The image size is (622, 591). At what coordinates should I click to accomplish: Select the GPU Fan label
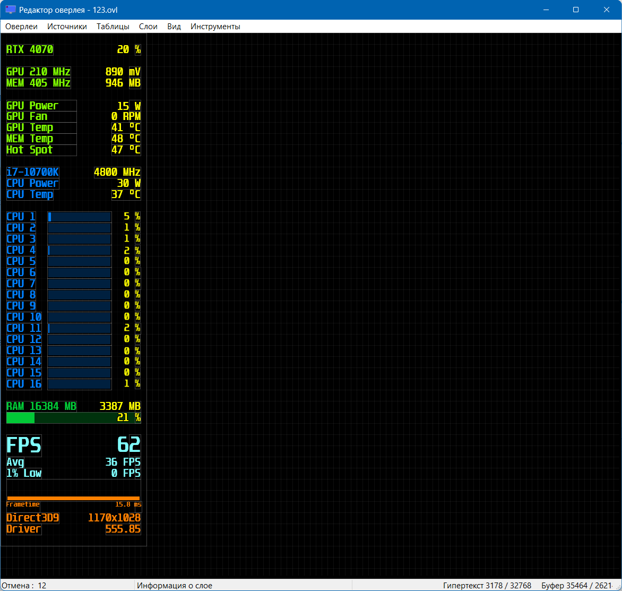coord(41,117)
